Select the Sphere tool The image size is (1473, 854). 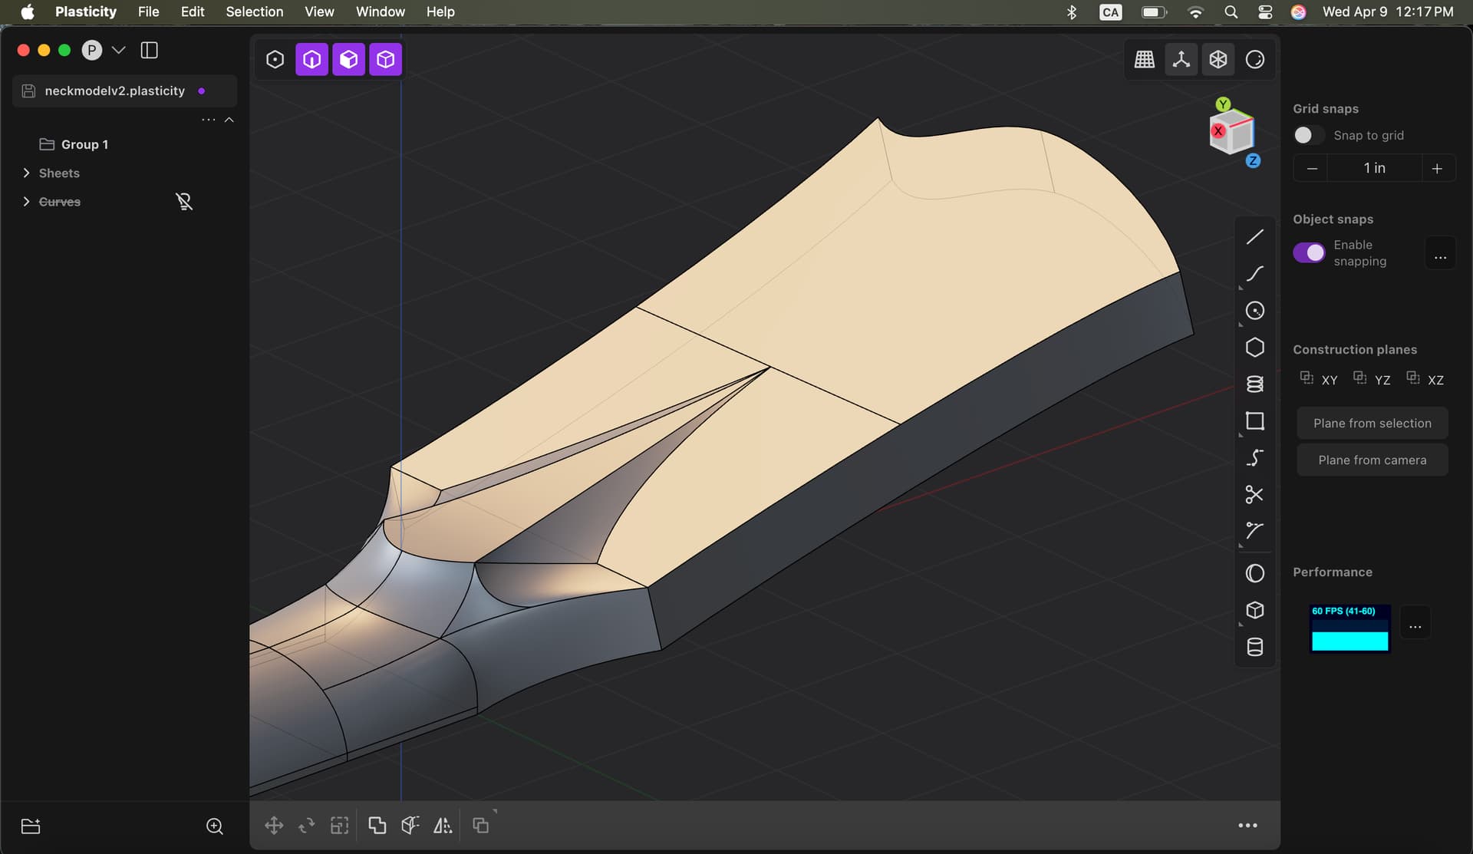[1254, 573]
